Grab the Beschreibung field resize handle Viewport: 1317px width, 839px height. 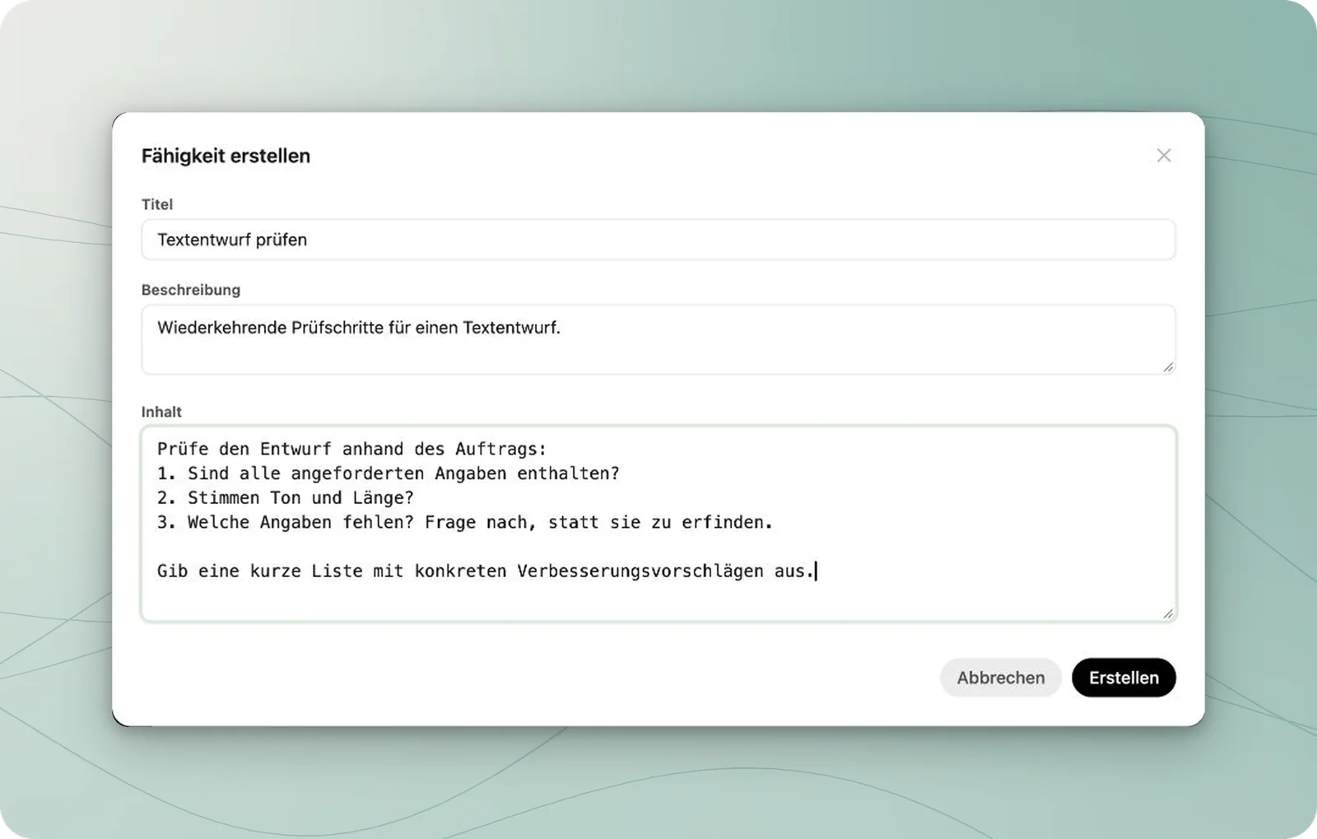[1168, 367]
